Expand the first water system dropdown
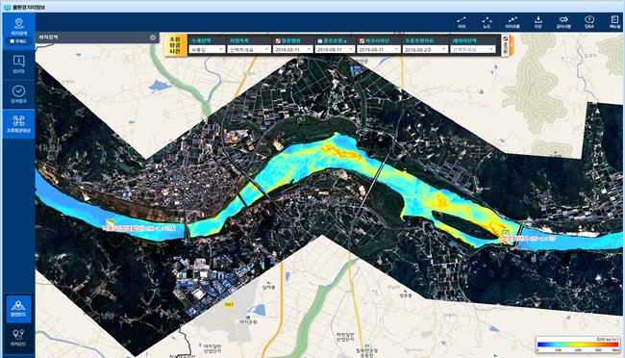Image resolution: width=625 pixels, height=358 pixels. point(208,49)
